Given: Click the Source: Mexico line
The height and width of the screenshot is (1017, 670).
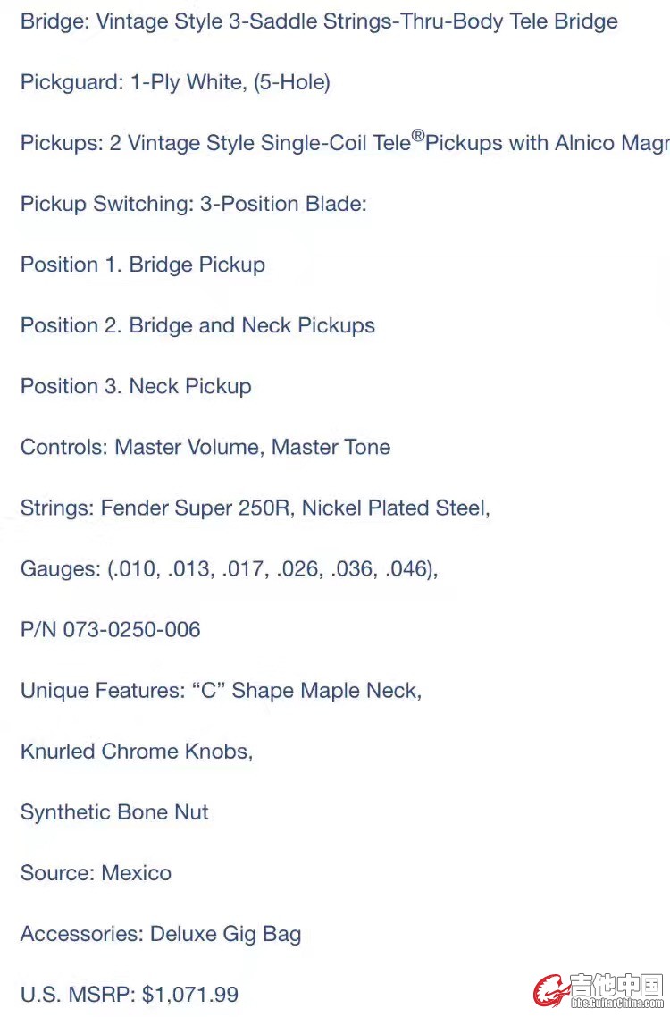Looking at the screenshot, I should 96,873.
